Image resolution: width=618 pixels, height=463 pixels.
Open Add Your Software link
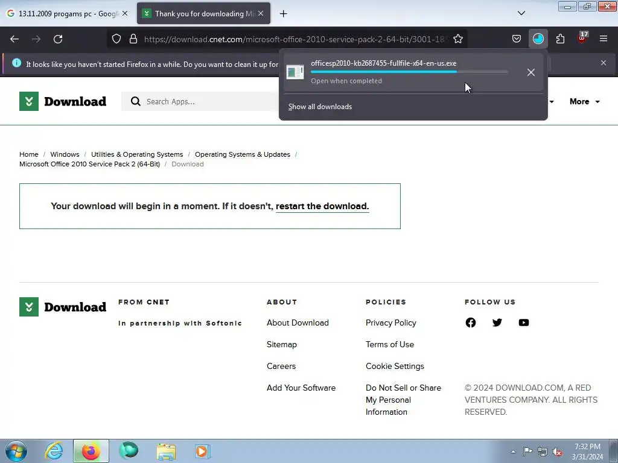(x=301, y=388)
